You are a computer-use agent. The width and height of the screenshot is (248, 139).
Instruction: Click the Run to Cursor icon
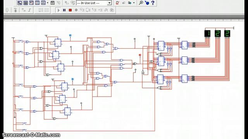(100, 10)
